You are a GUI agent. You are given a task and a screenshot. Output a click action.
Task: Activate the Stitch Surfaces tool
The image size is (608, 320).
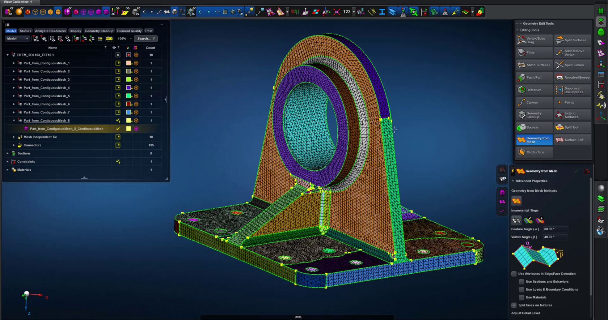(534, 65)
